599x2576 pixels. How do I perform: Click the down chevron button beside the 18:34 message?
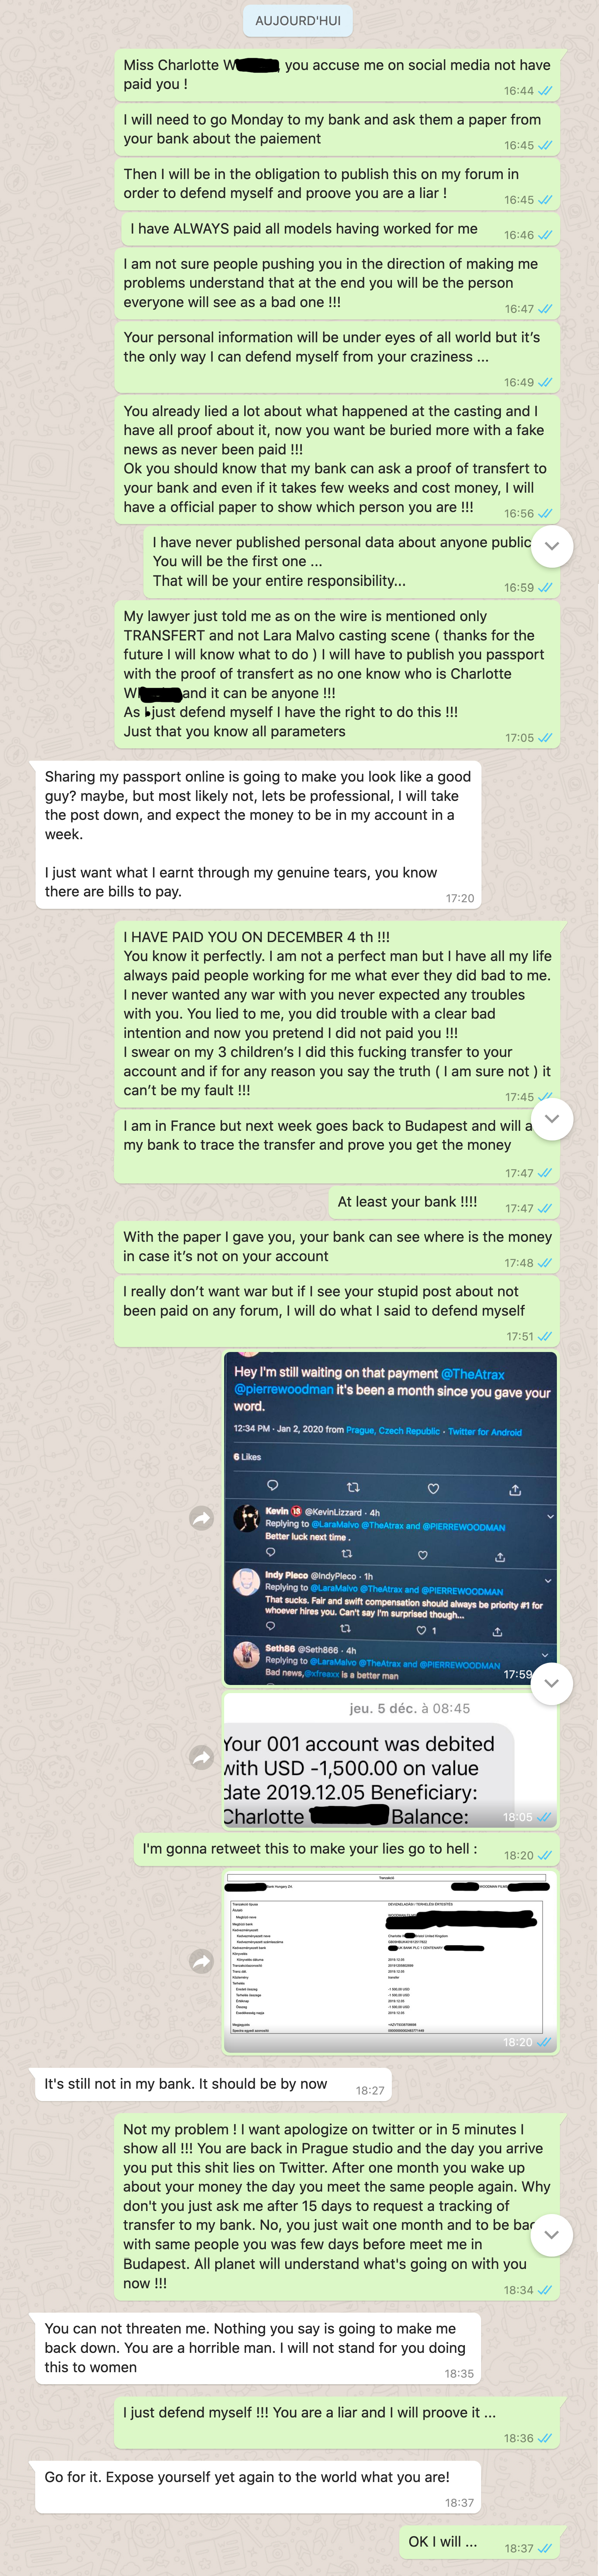[x=552, y=2235]
